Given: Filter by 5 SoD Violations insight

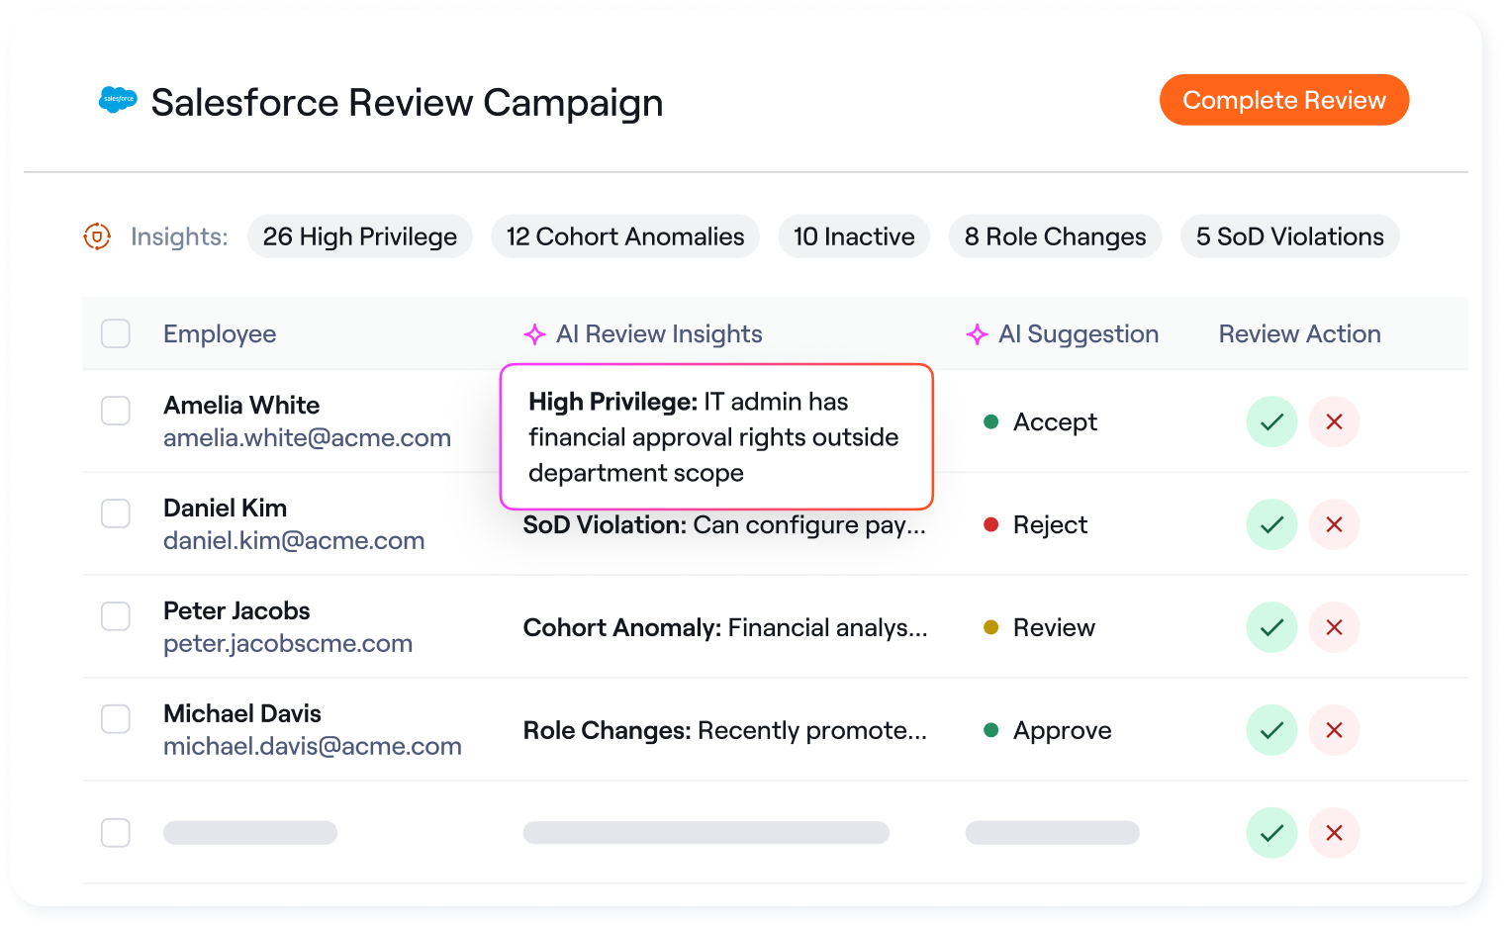Looking at the screenshot, I should point(1289,236).
